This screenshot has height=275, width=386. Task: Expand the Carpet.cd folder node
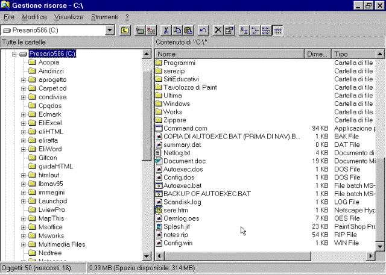pos(23,88)
